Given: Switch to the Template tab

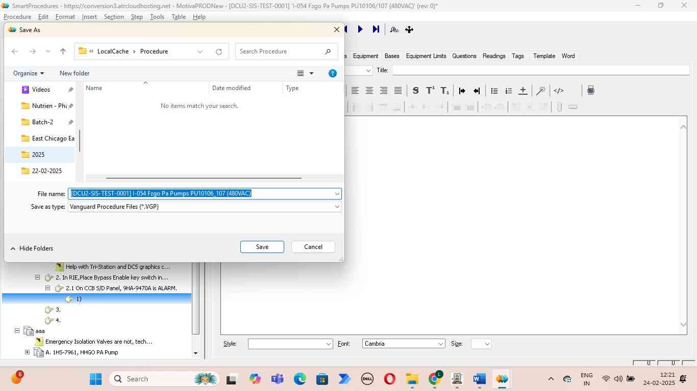Looking at the screenshot, I should click(x=544, y=56).
